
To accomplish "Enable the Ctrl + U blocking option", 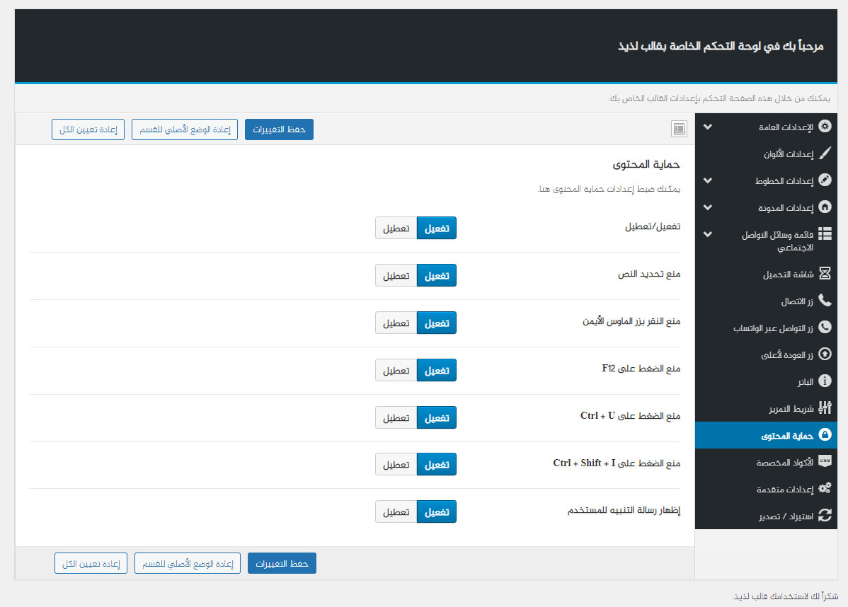I will (x=437, y=417).
